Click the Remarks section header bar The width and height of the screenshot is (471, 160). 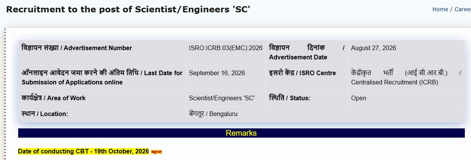[x=241, y=133]
